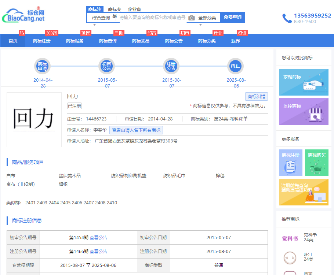
Task: Open the 商标注册 service tile
Action: point(291,163)
